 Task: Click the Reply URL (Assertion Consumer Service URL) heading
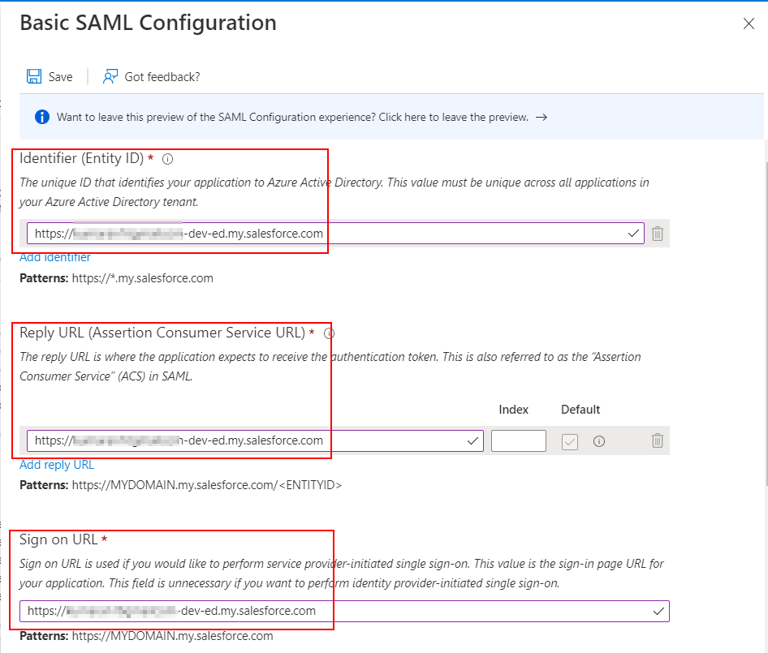point(162,333)
